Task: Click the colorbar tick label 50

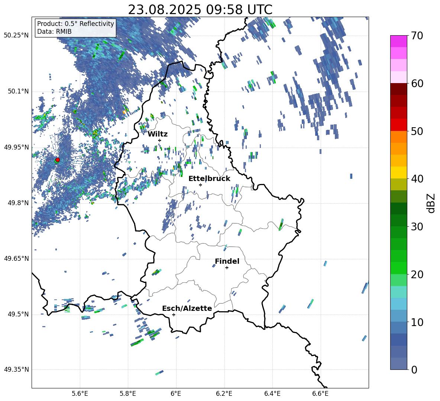Action: (x=417, y=131)
